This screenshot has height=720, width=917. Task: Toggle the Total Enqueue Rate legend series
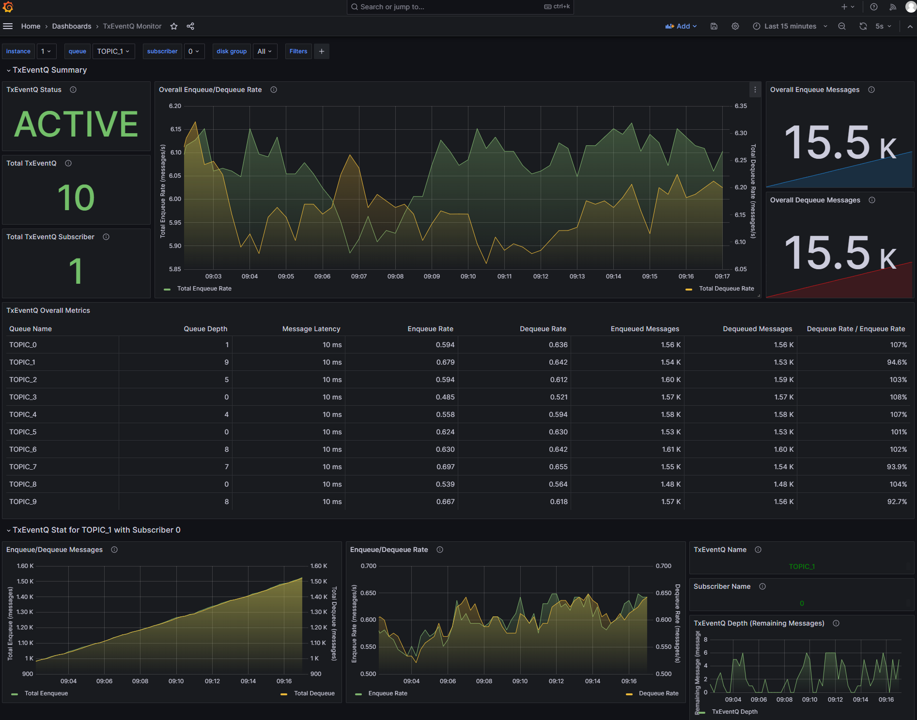(204, 288)
